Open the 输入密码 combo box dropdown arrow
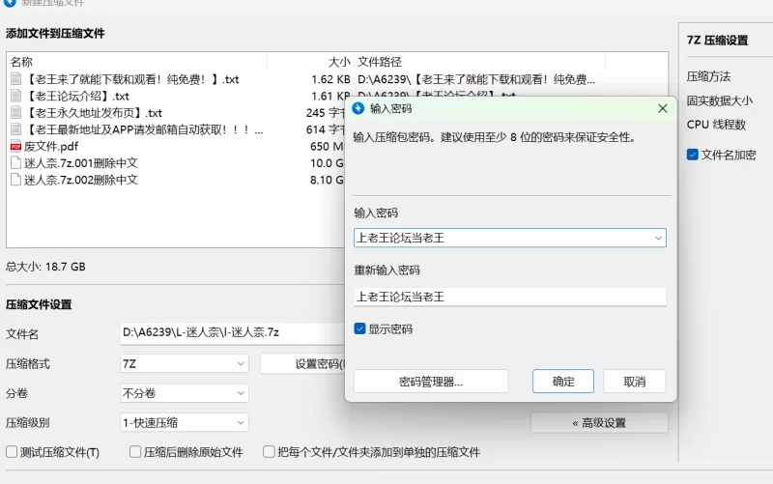This screenshot has height=484, width=773. tap(658, 238)
